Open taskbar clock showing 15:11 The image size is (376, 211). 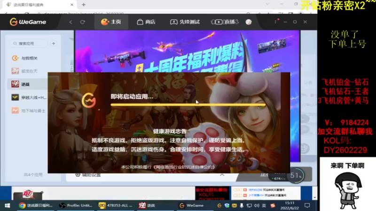click(x=290, y=205)
